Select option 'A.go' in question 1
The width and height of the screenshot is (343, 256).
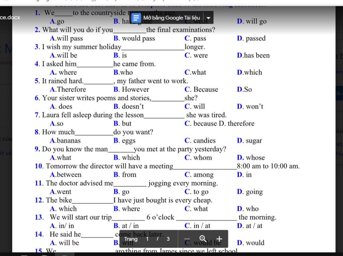pyautogui.click(x=57, y=21)
